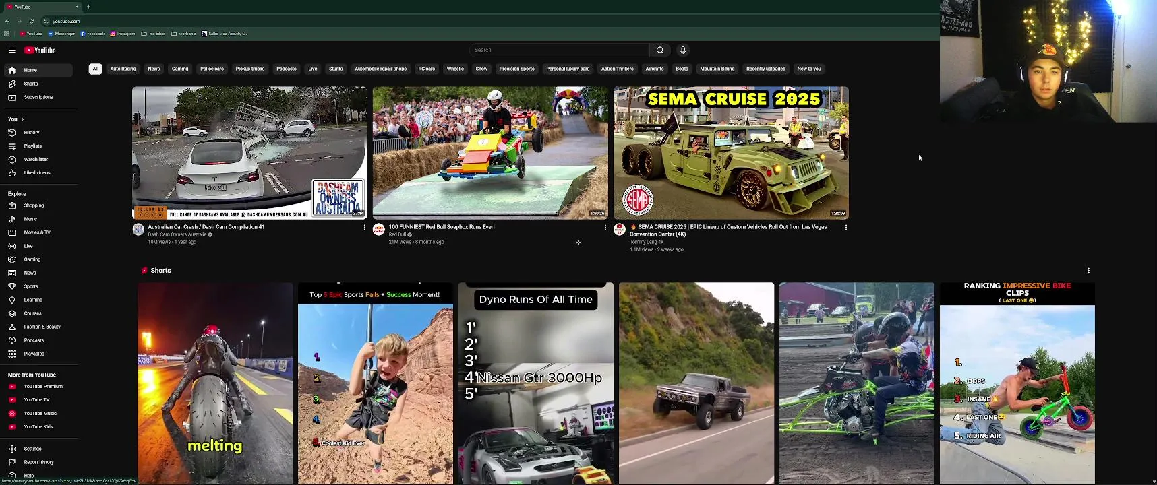Screen dimensions: 1157x485
Task: Open the Dyno Runs Of All Time Short
Action: pos(536,383)
